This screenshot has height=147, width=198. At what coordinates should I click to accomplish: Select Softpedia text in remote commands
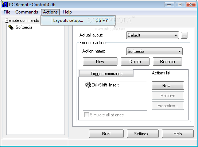(x=24, y=27)
